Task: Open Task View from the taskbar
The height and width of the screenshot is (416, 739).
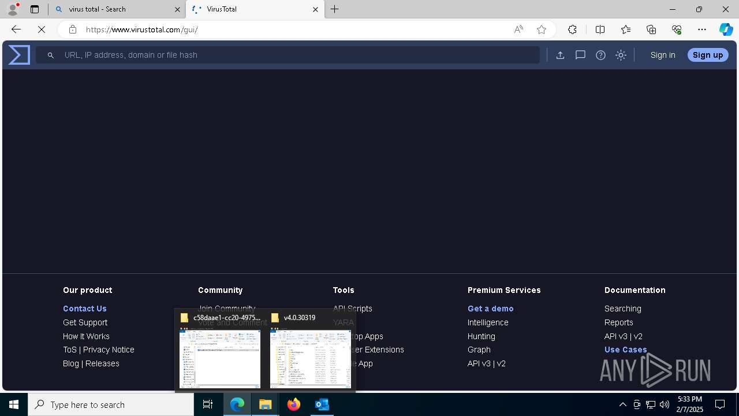Action: [x=208, y=404]
